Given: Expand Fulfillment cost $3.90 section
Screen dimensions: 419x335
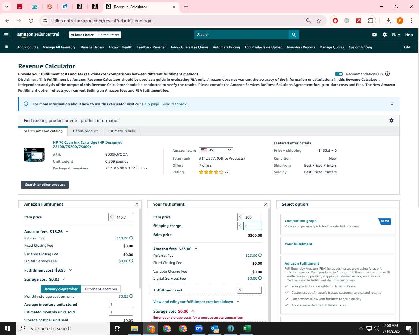Looking at the screenshot, I should click(x=70, y=270).
